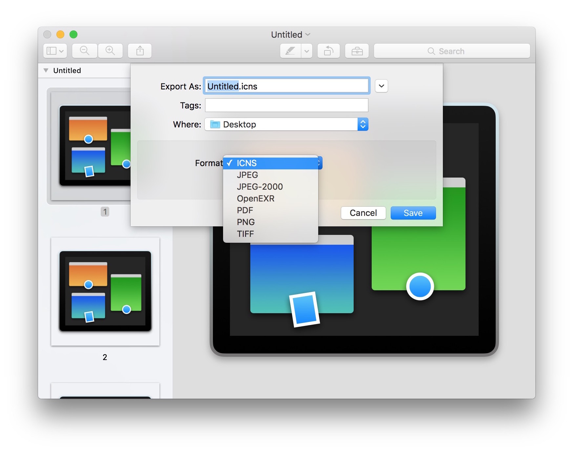Open the Share icon in the toolbar
Image resolution: width=580 pixels, height=457 pixels.
click(x=139, y=51)
